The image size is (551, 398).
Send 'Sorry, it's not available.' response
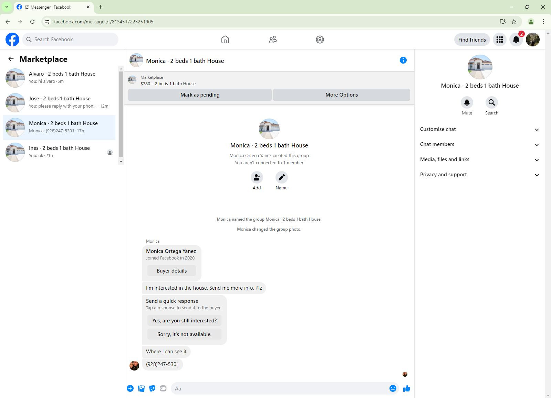[185, 334]
